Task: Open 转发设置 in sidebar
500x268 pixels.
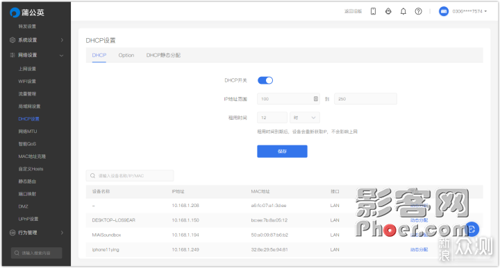Action: click(x=27, y=26)
